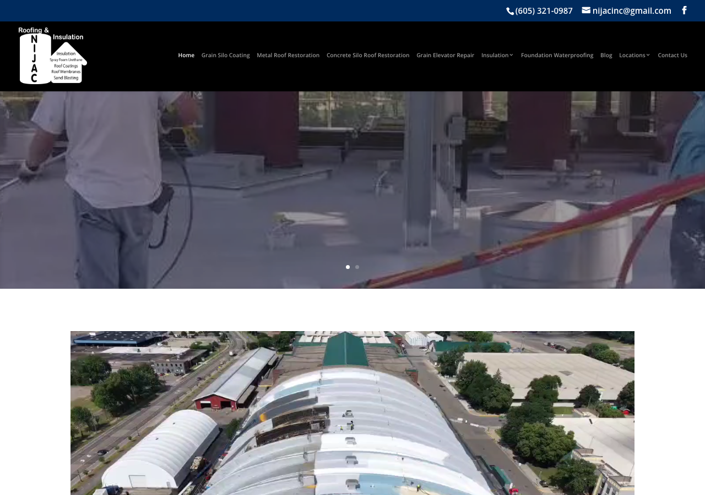Open Foundation Waterproofing menu item

[557, 55]
